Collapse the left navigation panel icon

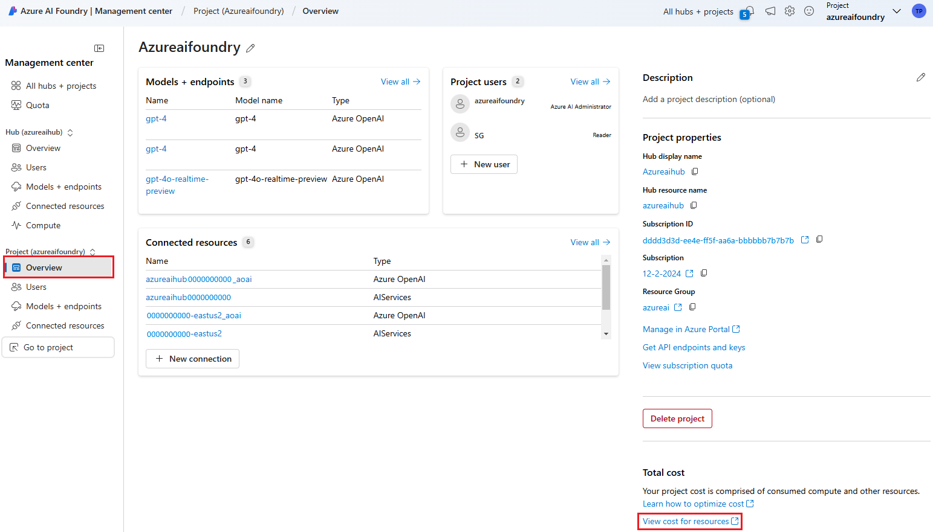(99, 48)
